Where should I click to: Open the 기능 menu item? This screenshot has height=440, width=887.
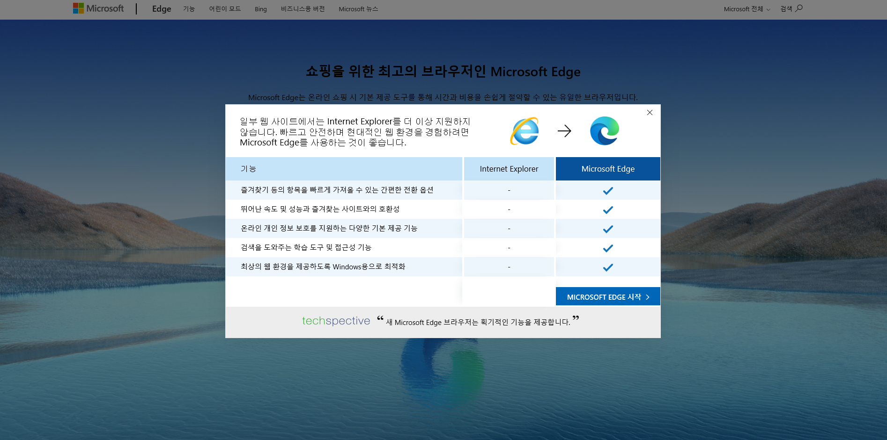point(189,9)
